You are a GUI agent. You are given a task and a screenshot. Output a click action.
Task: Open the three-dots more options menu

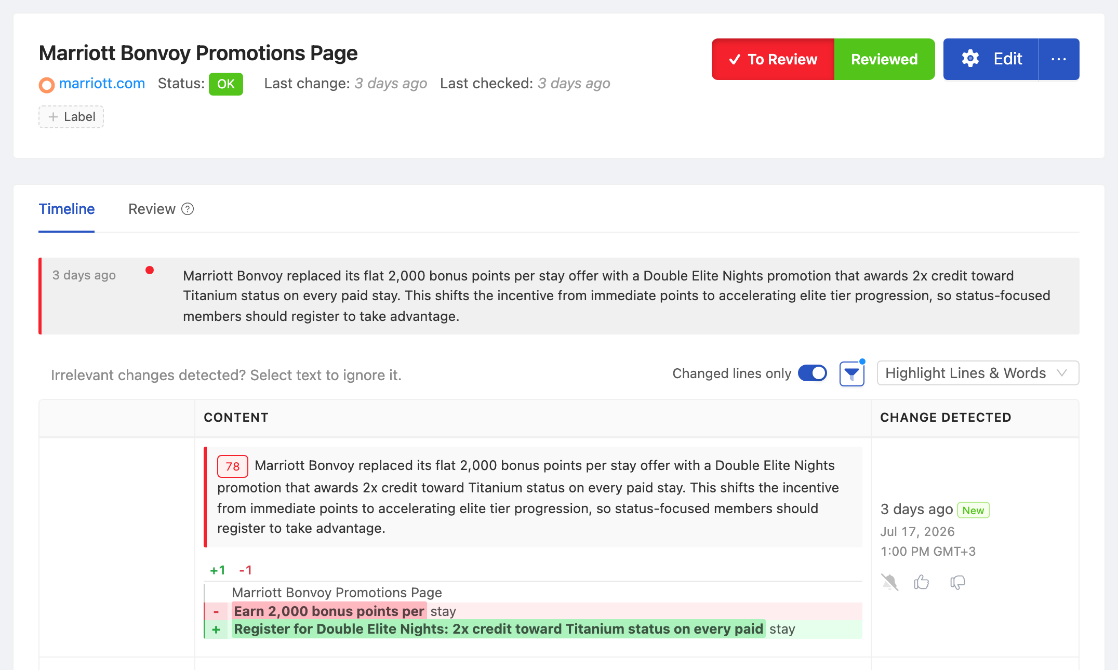(1059, 59)
